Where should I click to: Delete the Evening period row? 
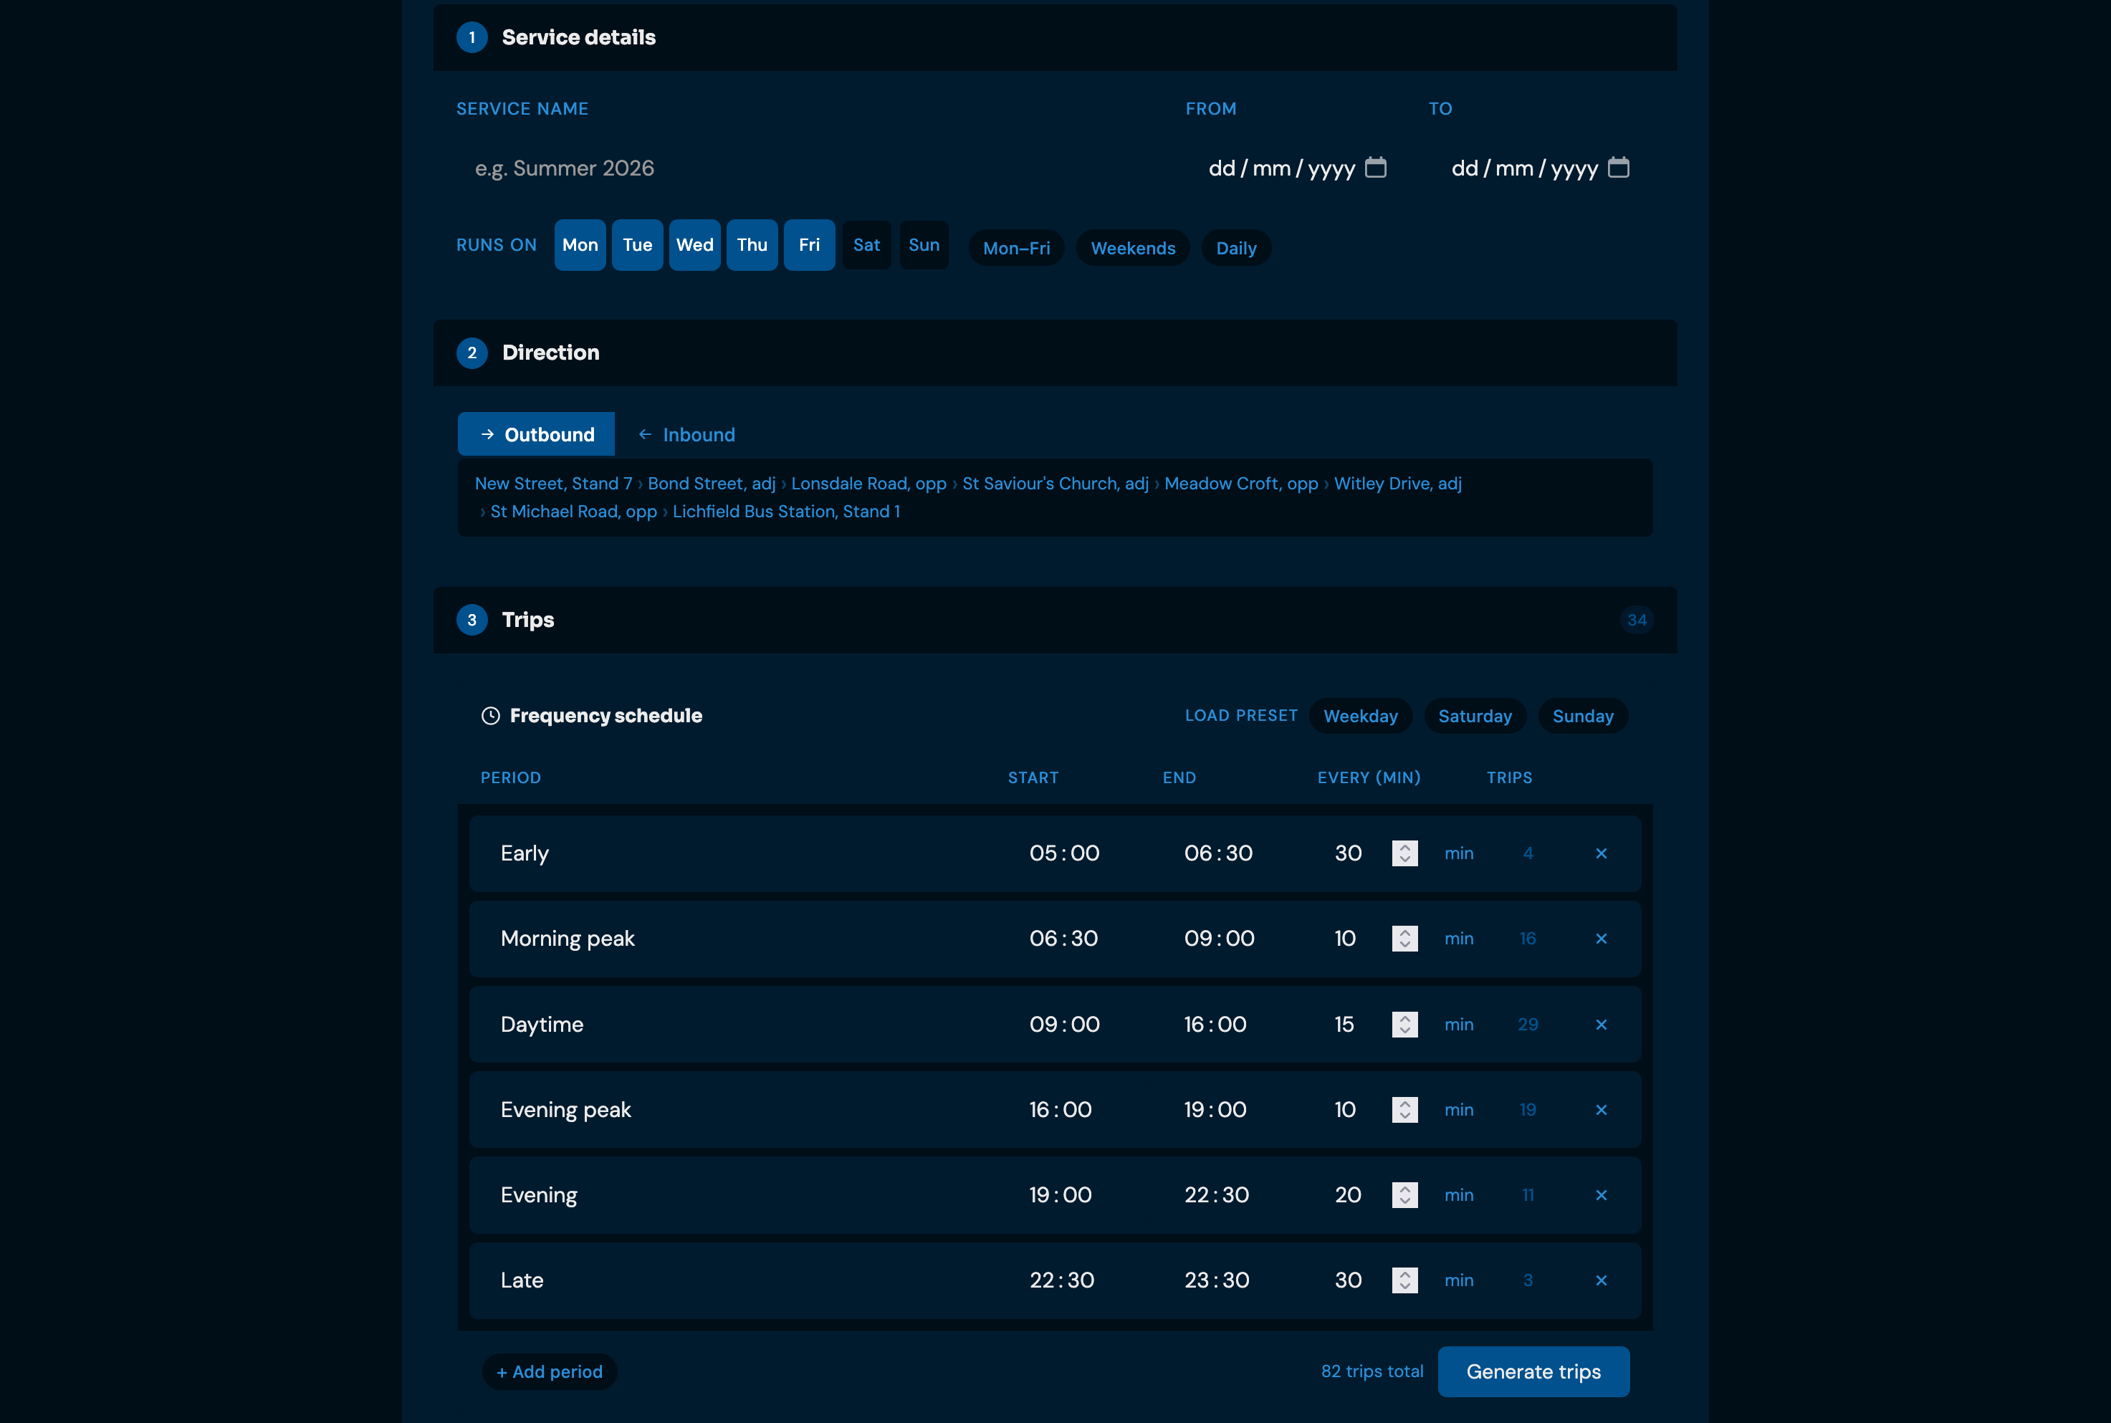(1601, 1195)
